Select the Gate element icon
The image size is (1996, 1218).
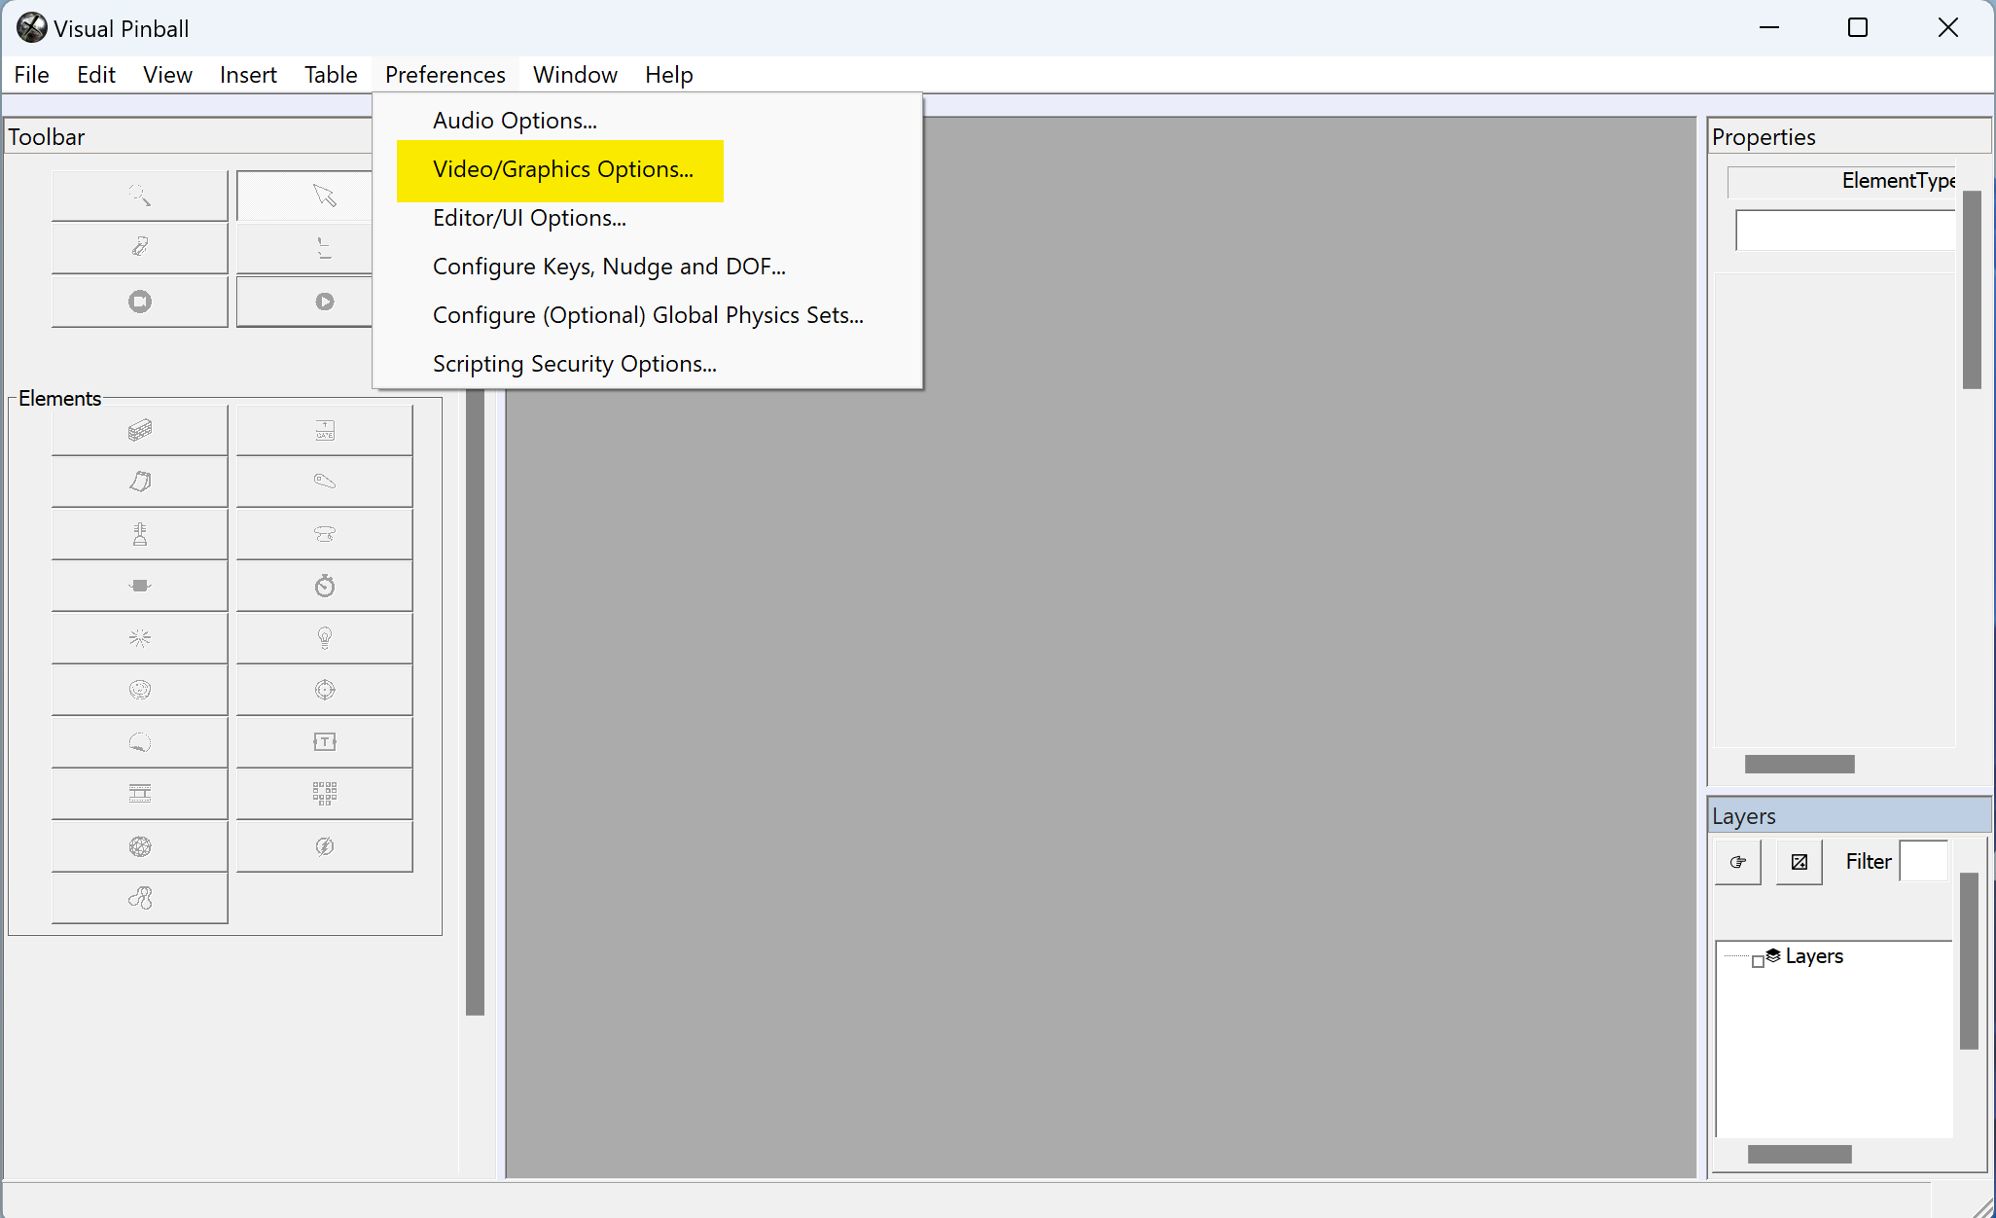tap(324, 430)
